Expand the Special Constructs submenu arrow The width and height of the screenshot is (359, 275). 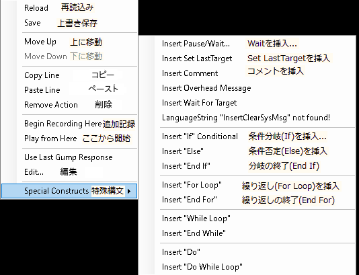[129, 191]
